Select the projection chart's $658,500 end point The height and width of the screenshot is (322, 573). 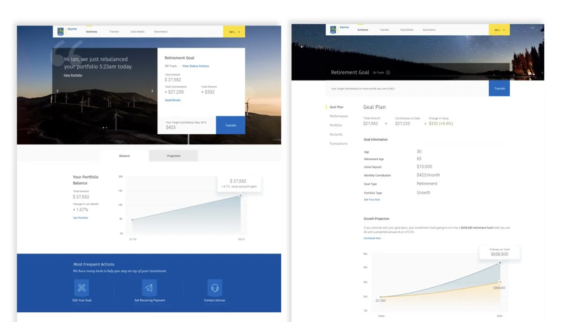(x=500, y=263)
